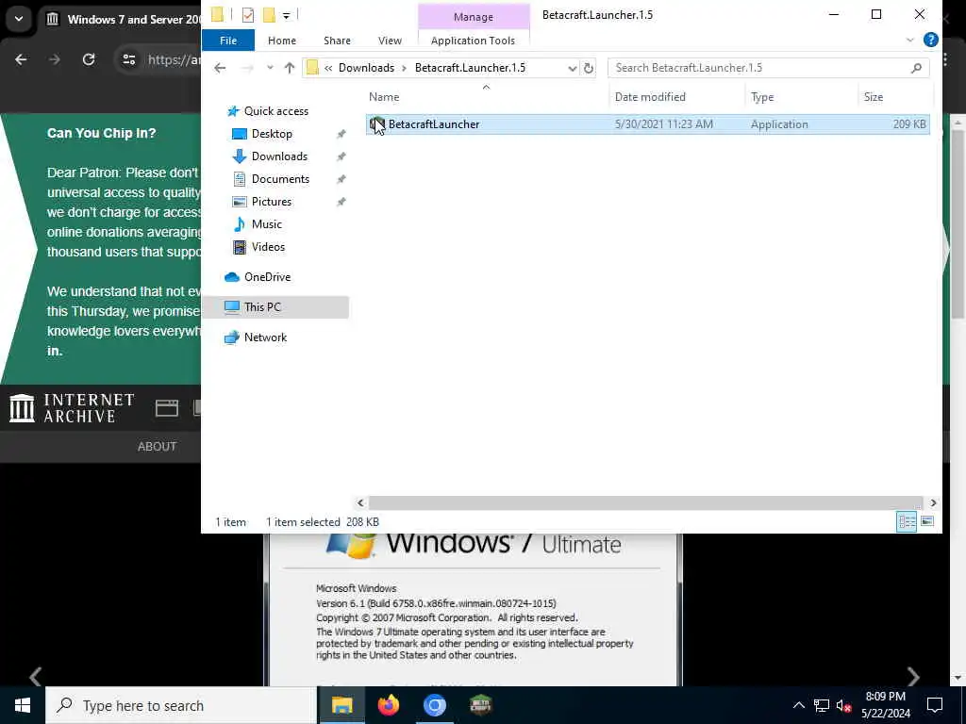966x724 pixels.
Task: Open File Explorer from the taskbar
Action: point(341,705)
